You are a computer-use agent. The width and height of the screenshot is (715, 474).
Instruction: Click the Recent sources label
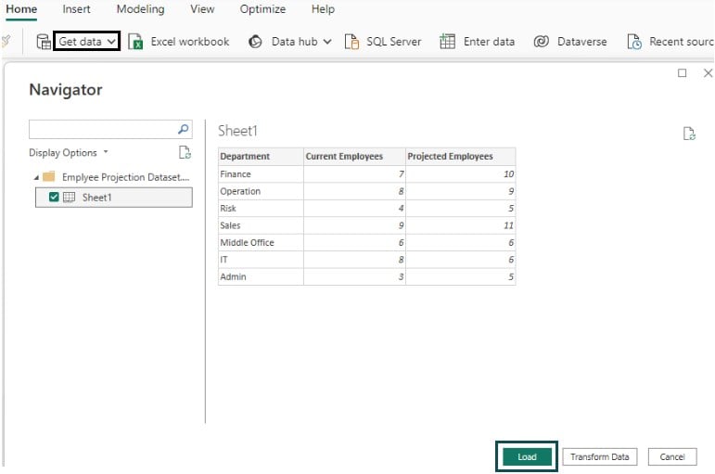[682, 42]
